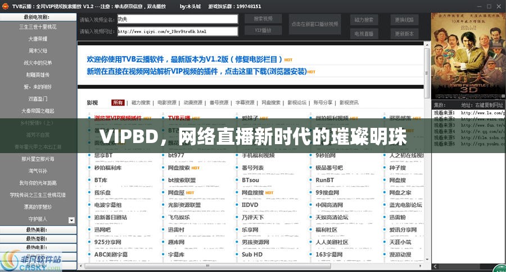Click the TVB云播 app logo icon
The width and height of the screenshot is (506, 272).
coord(6,6)
